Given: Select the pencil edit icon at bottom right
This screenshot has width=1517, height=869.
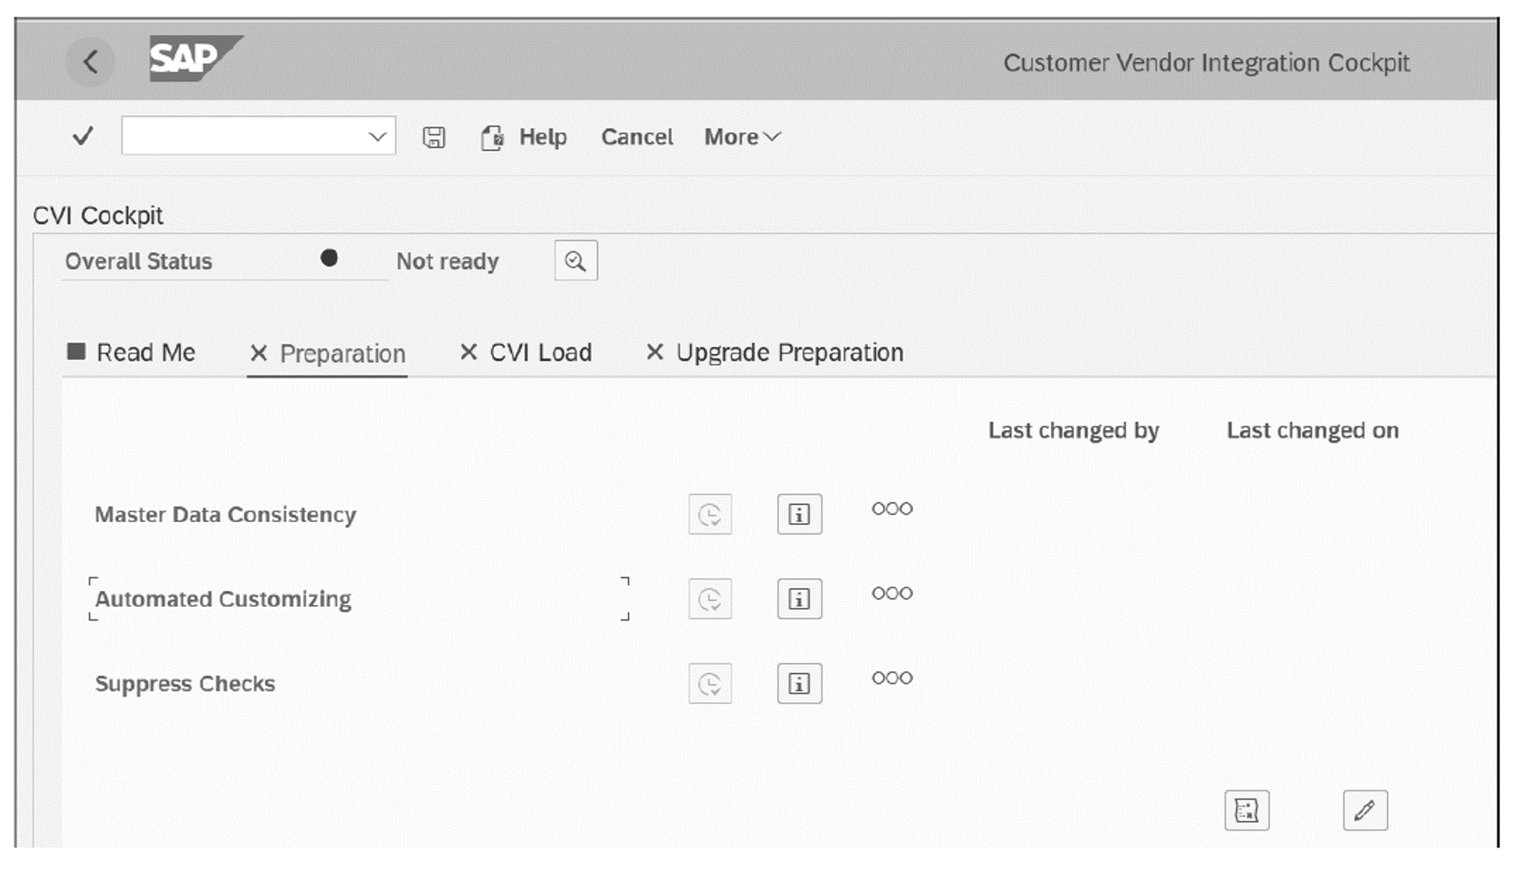Looking at the screenshot, I should (1366, 810).
